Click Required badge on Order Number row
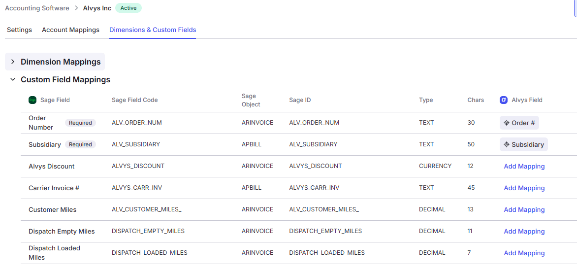 [81, 123]
